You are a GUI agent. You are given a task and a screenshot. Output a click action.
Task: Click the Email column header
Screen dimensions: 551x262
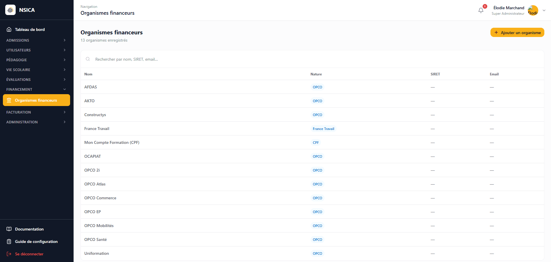point(494,74)
